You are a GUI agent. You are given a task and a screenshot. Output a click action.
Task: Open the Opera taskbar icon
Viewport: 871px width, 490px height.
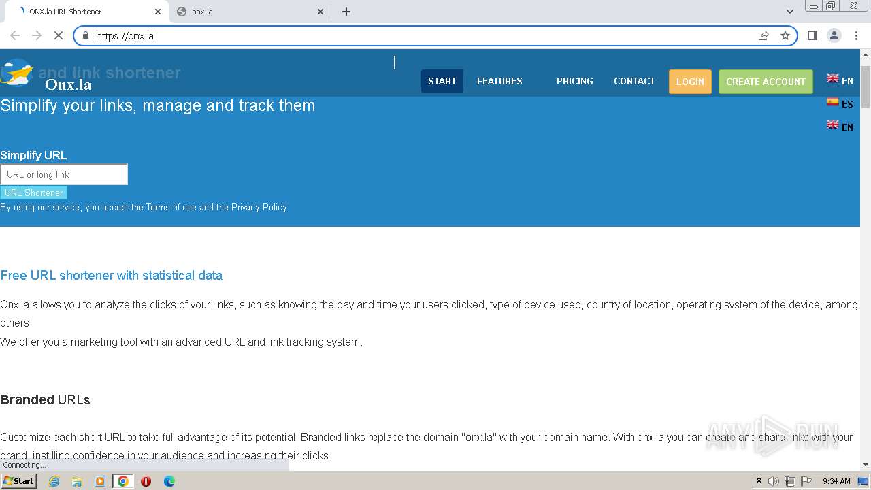tap(146, 481)
